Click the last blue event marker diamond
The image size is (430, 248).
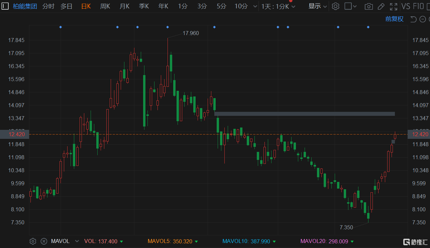pos(368,27)
